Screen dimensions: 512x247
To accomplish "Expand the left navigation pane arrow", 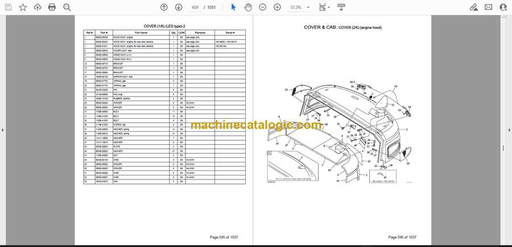I will tap(3, 130).
